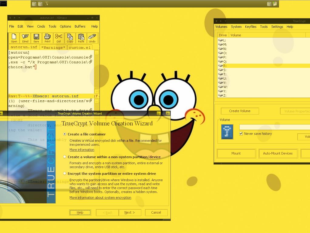Select drive R: in the drive list
The width and height of the screenshot is (310, 233).
pyautogui.click(x=225, y=66)
